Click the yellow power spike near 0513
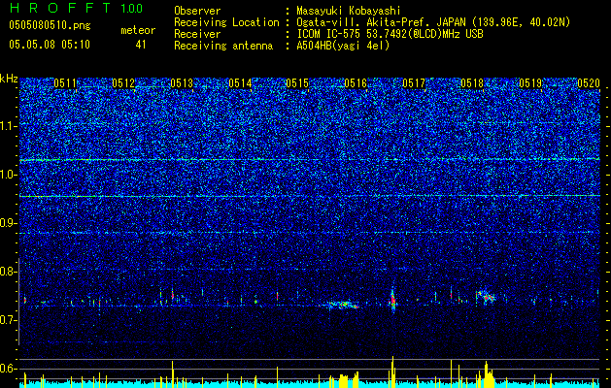The image size is (611, 388). pyautogui.click(x=172, y=372)
